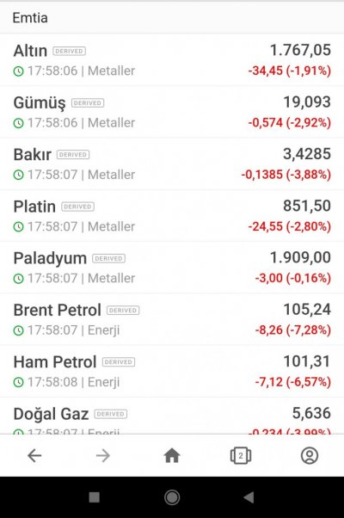Image resolution: width=344 pixels, height=518 pixels.
Task: Go to the browser home page
Action: [x=172, y=456]
